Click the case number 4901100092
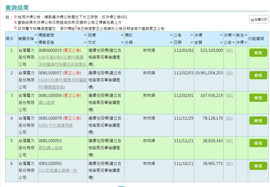 pos(50,163)
